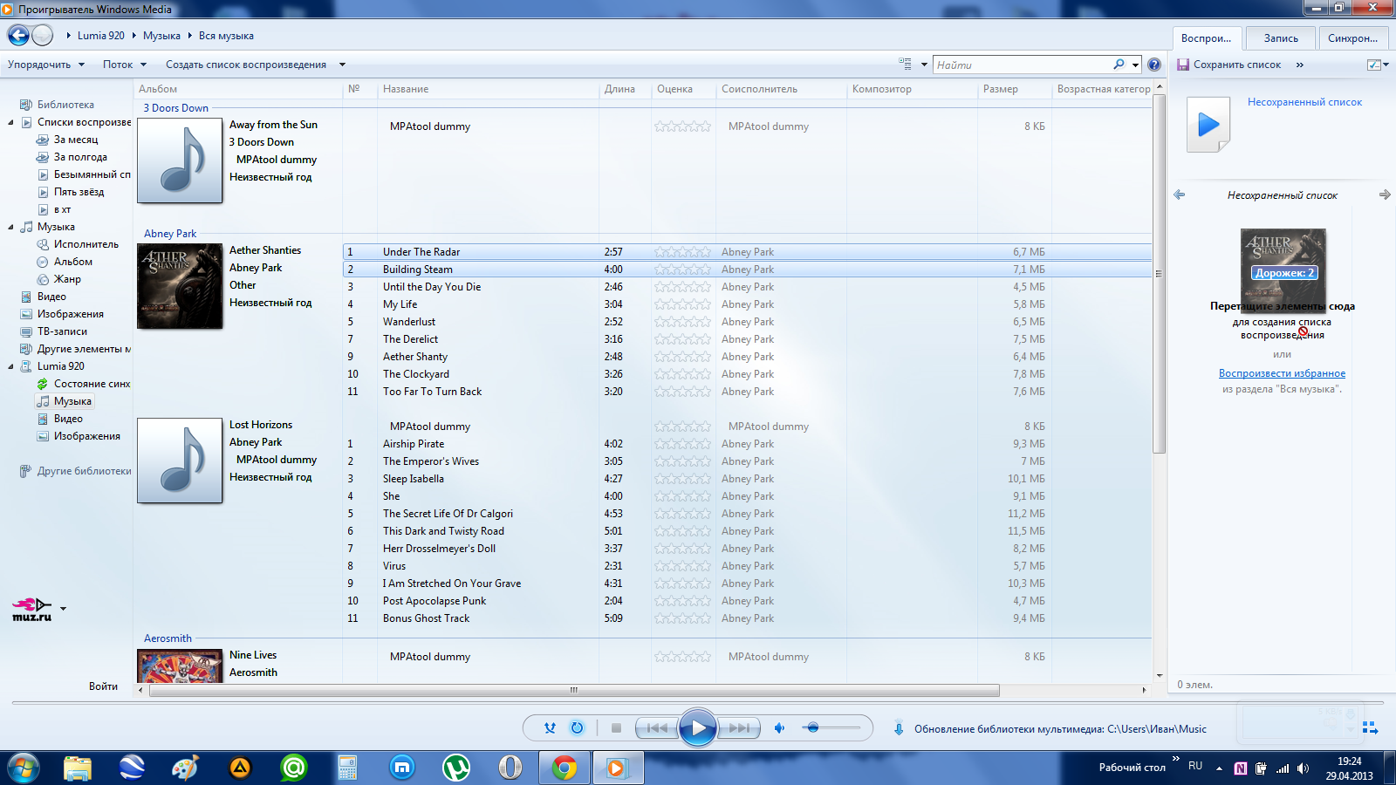Click Войти sign-in link
This screenshot has width=1396, height=785.
tap(103, 686)
